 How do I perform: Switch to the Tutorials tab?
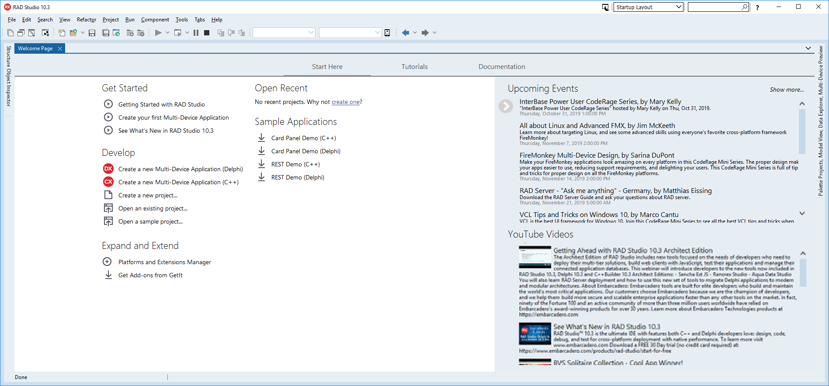click(415, 67)
